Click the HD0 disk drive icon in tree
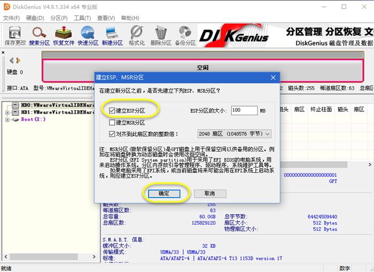Viewport: 374px width, 272px height. tap(15, 105)
